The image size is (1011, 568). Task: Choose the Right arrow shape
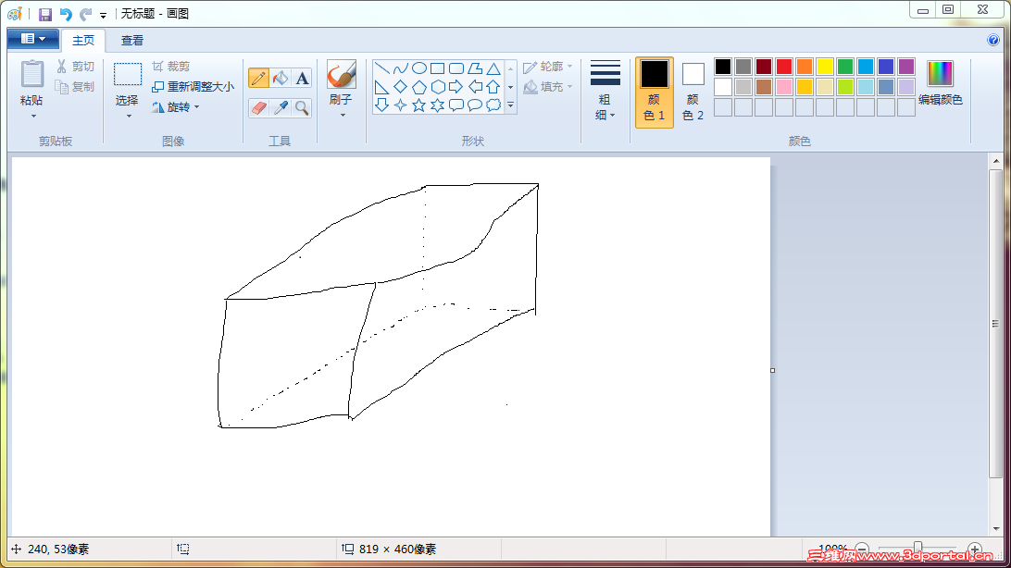click(x=456, y=86)
